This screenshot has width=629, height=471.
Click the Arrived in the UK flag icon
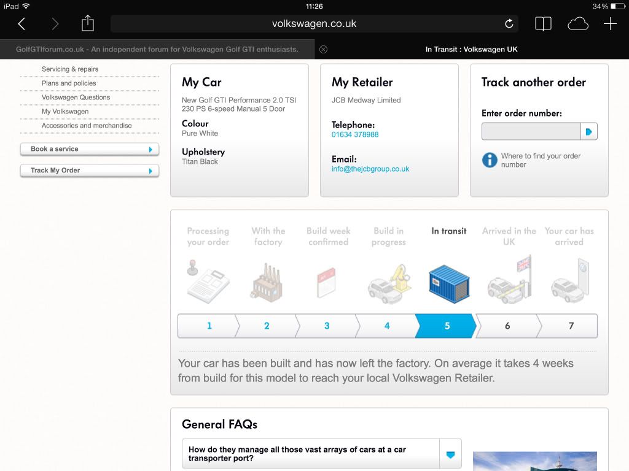tap(509, 280)
